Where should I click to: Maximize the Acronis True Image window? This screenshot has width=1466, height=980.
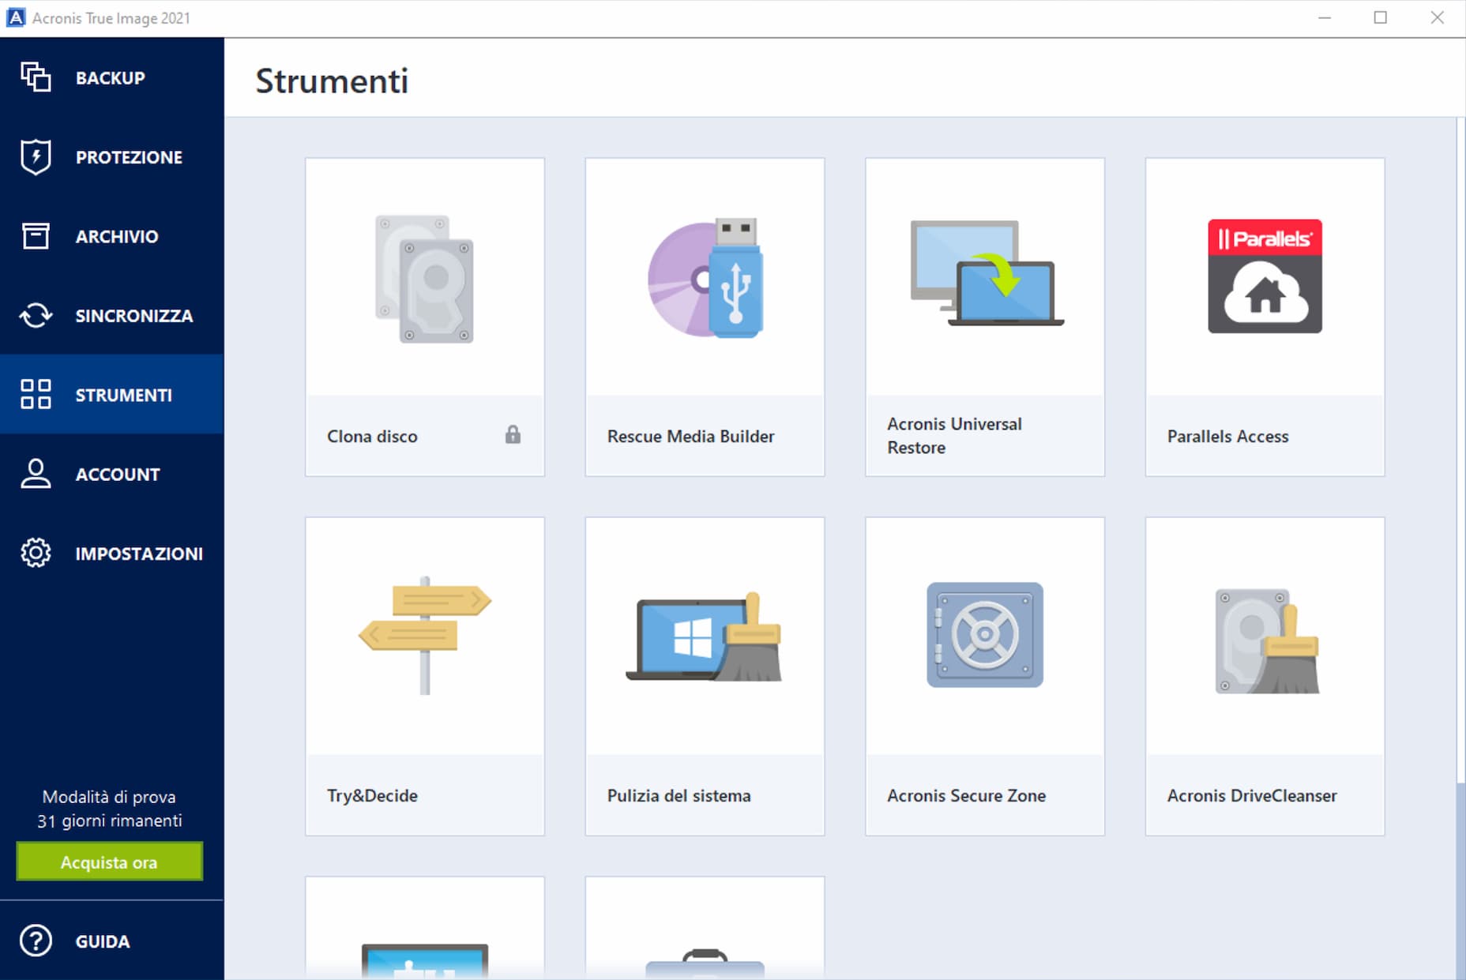[x=1380, y=17]
